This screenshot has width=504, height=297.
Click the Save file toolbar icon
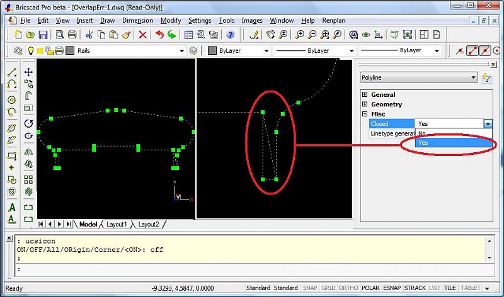pyautogui.click(x=43, y=35)
